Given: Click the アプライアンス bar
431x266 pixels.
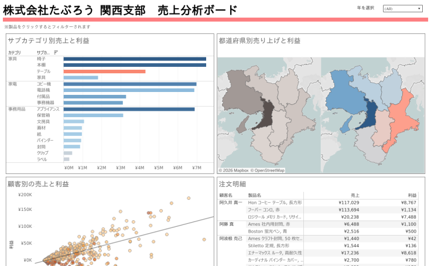Looking at the screenshot, I should pyautogui.click(x=129, y=109).
